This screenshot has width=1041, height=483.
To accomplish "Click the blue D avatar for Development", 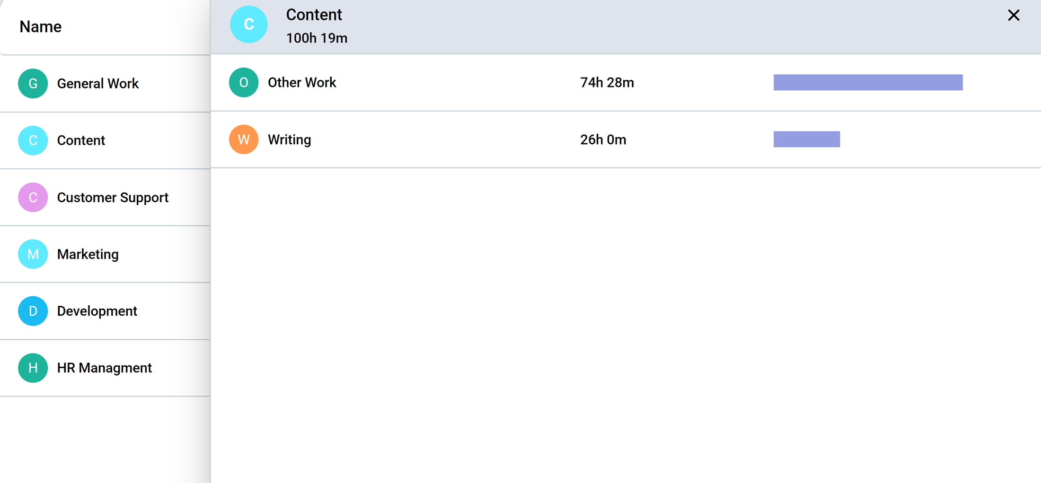I will click(x=33, y=311).
